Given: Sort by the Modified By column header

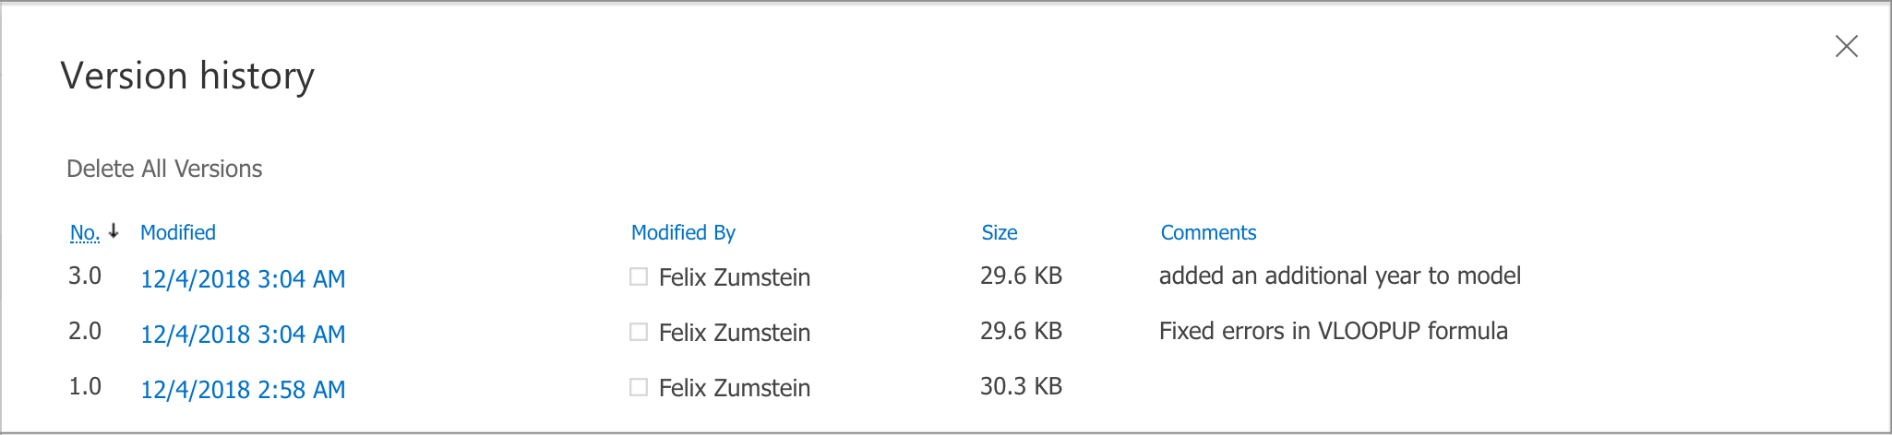Looking at the screenshot, I should pyautogui.click(x=683, y=233).
